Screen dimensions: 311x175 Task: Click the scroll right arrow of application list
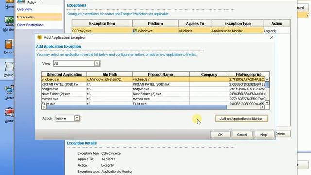[262, 107]
